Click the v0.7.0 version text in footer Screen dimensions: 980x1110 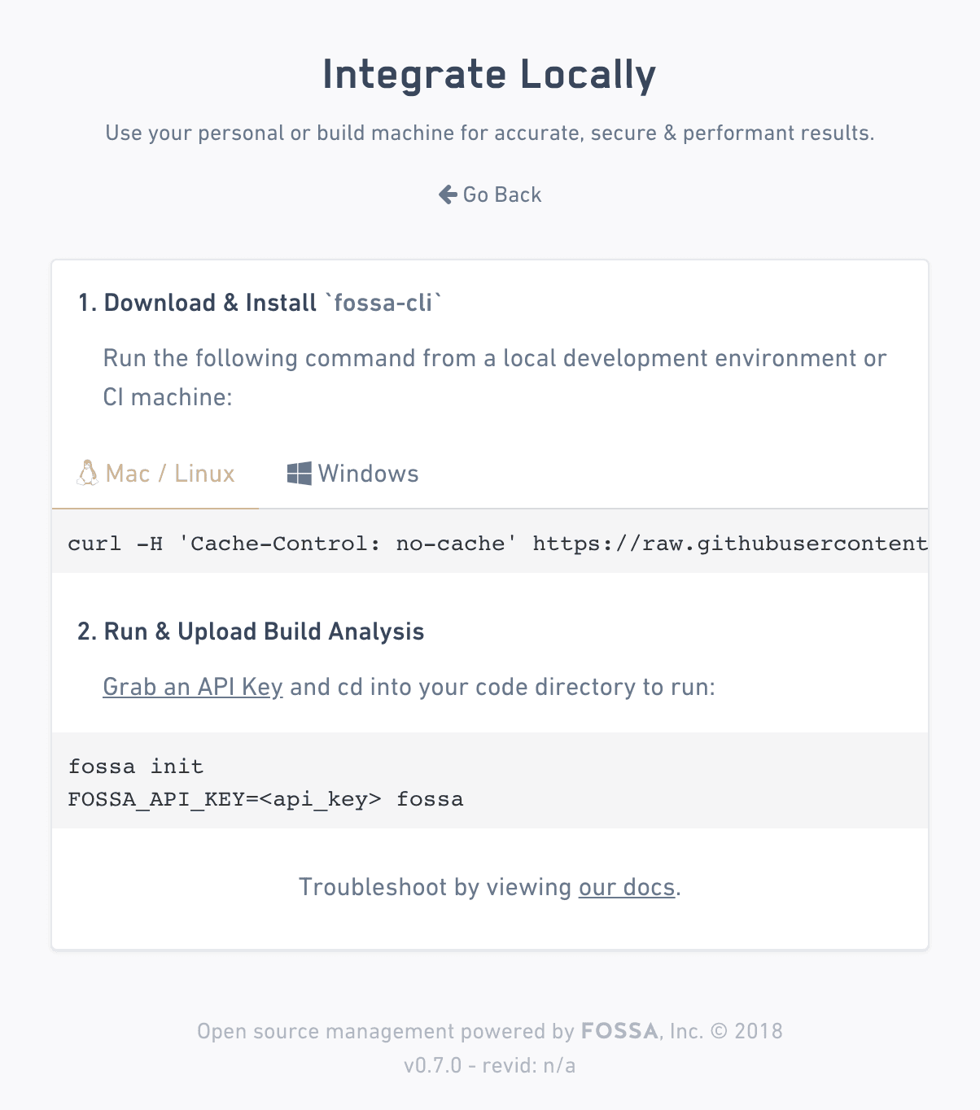[x=489, y=1064]
